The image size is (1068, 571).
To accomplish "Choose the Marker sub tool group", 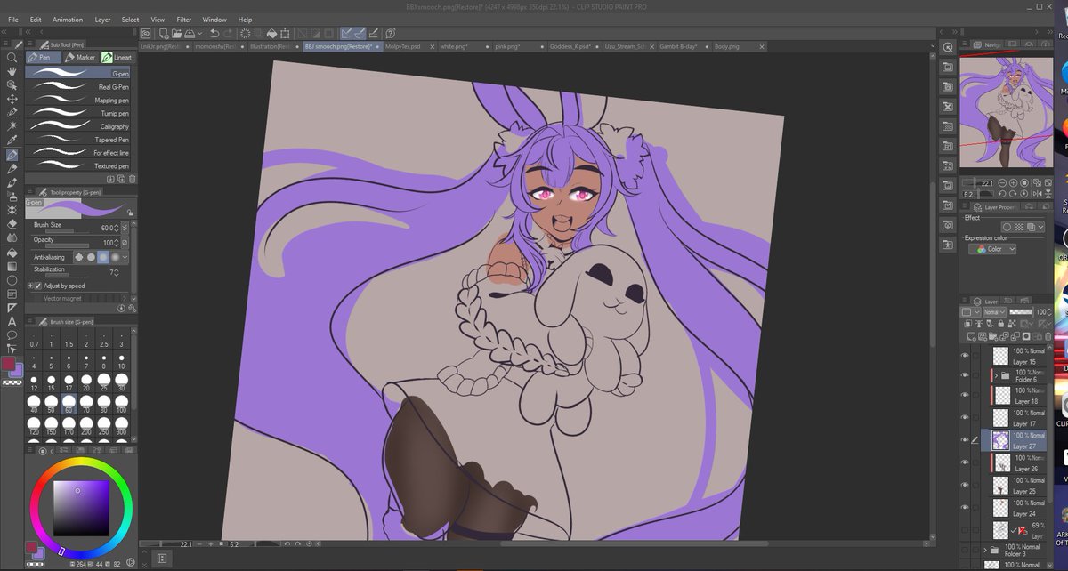I will click(81, 57).
